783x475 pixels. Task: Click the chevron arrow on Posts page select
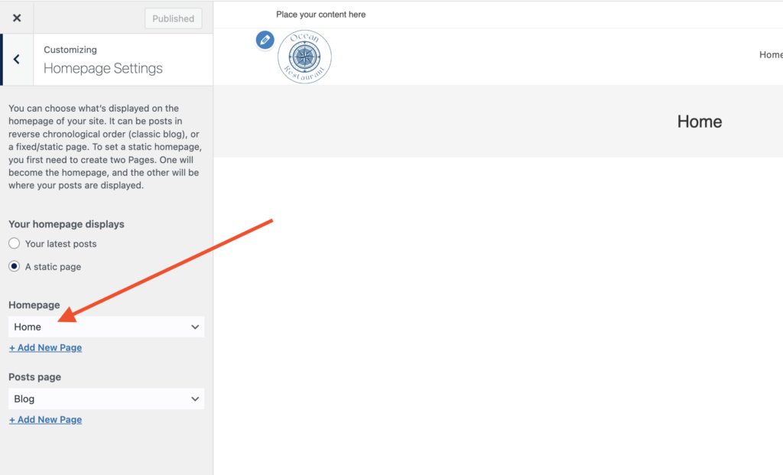pyautogui.click(x=195, y=399)
